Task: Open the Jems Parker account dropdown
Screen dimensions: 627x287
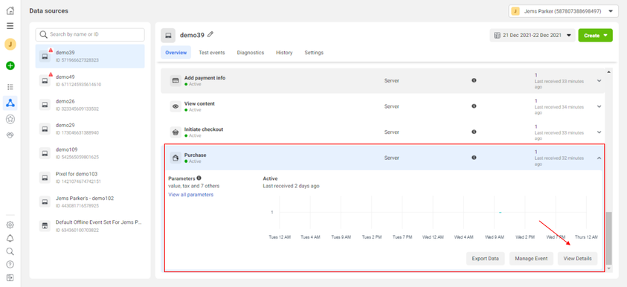Action: (564, 11)
